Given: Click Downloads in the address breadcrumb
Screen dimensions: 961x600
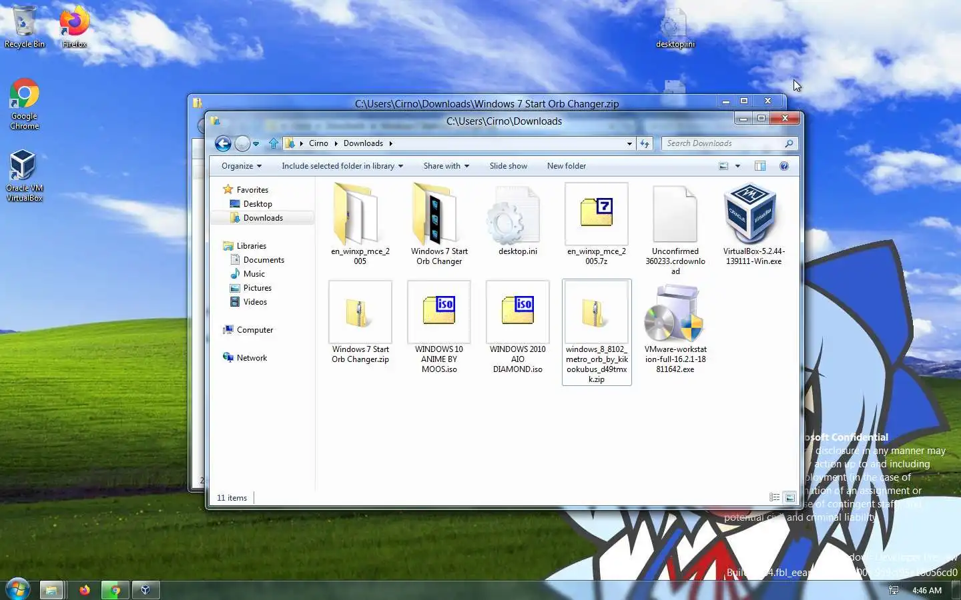Looking at the screenshot, I should click(x=363, y=143).
